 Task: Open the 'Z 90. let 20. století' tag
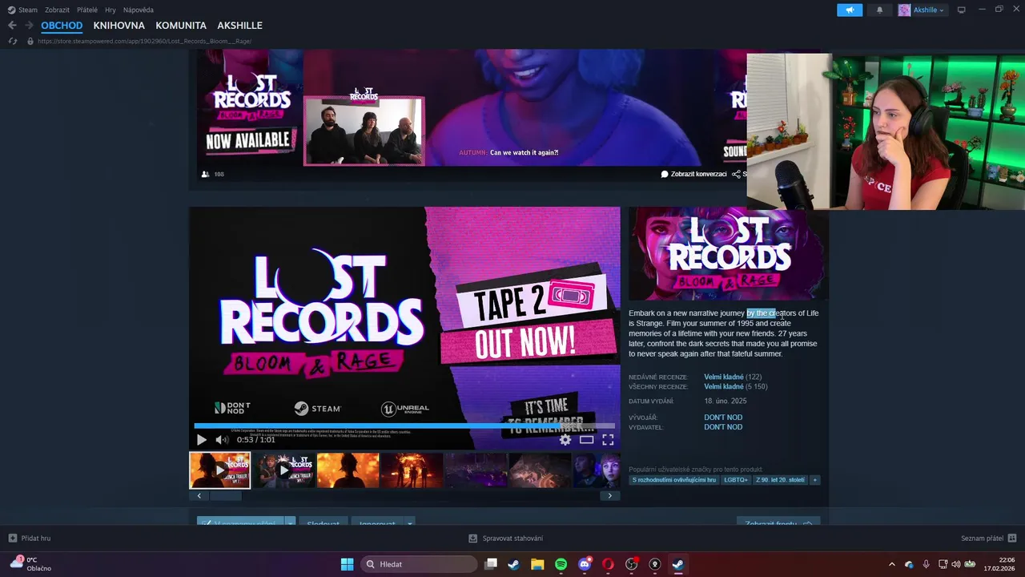[x=780, y=480]
